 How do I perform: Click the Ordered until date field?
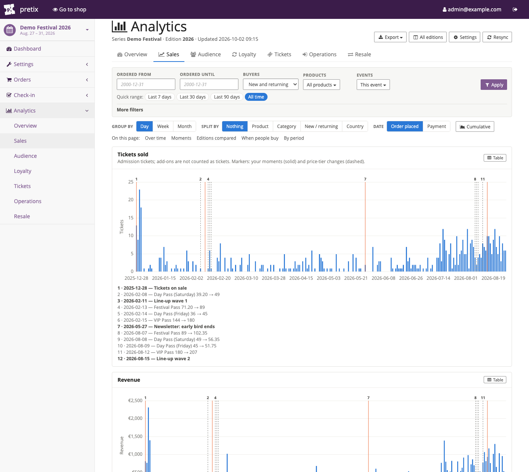pos(209,84)
